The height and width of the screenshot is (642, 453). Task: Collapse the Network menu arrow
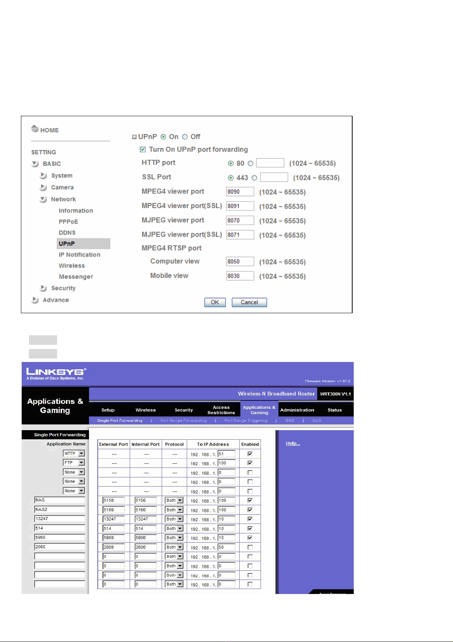(43, 199)
